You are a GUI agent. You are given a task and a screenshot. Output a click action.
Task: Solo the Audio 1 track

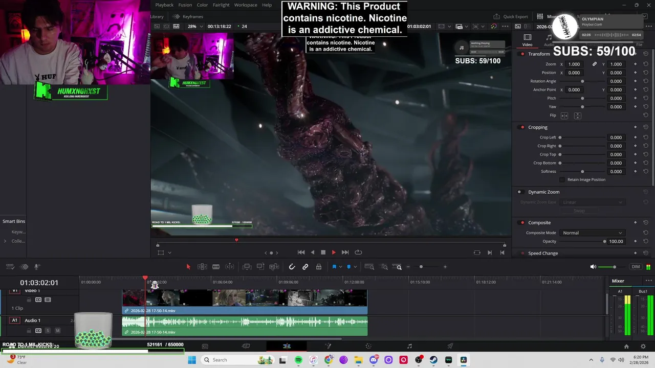[x=48, y=331]
